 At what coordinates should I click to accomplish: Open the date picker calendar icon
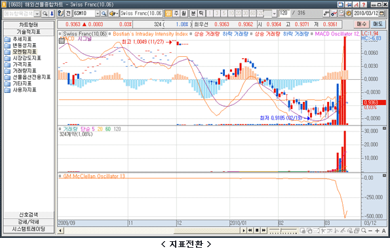pyautogui.click(x=382, y=13)
